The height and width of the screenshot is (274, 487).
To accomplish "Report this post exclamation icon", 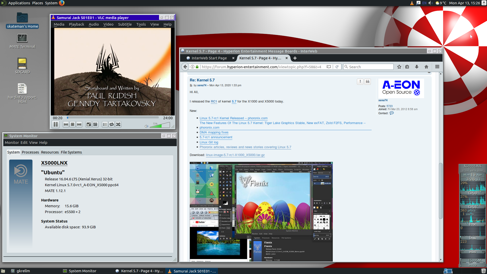I will 360,81.
